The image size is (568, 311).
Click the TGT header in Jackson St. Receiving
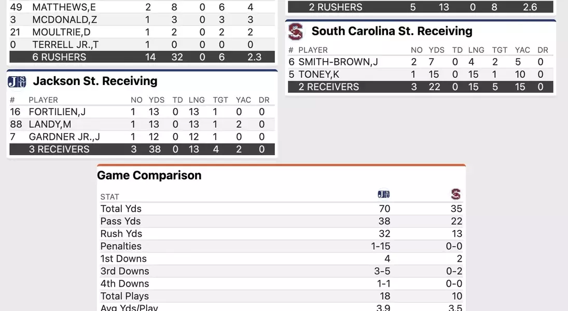[220, 100]
